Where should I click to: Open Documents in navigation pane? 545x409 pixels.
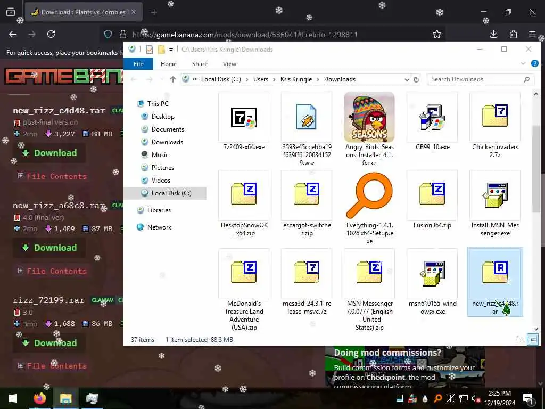click(168, 129)
